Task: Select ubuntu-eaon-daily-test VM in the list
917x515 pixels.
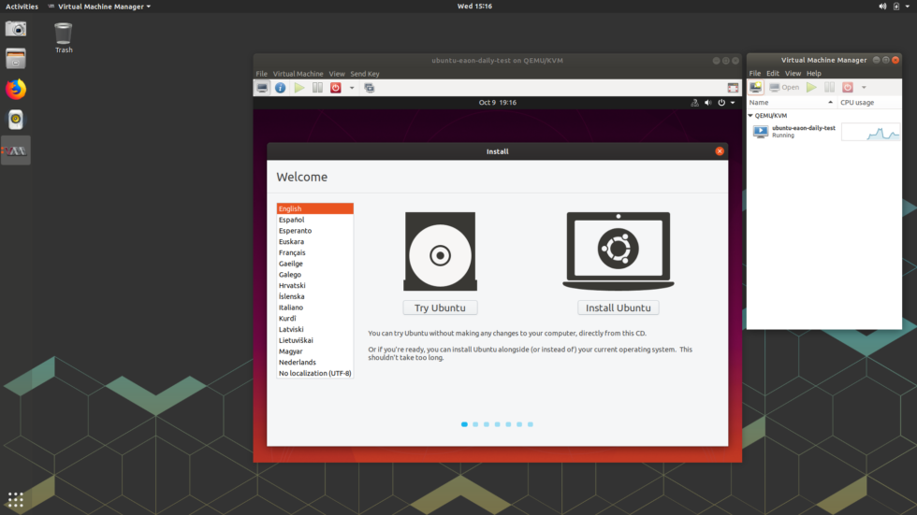Action: 803,131
